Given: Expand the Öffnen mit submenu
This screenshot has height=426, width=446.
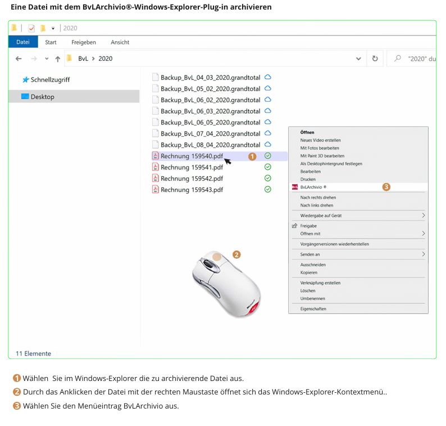Looking at the screenshot, I should [423, 234].
